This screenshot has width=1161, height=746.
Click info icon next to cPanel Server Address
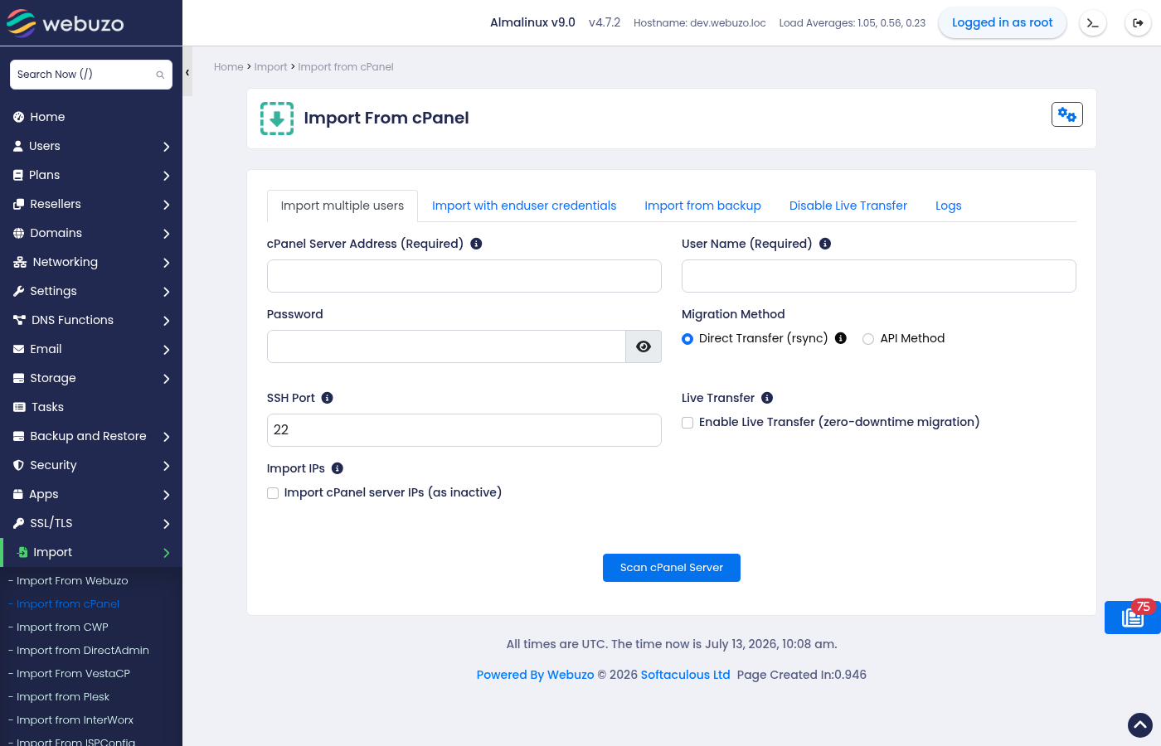(476, 244)
